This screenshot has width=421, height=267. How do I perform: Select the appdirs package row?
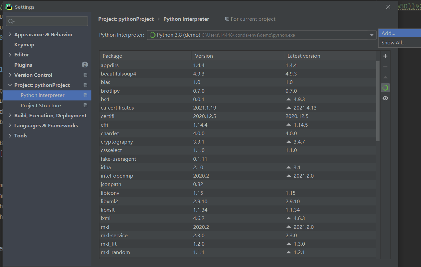coord(238,65)
